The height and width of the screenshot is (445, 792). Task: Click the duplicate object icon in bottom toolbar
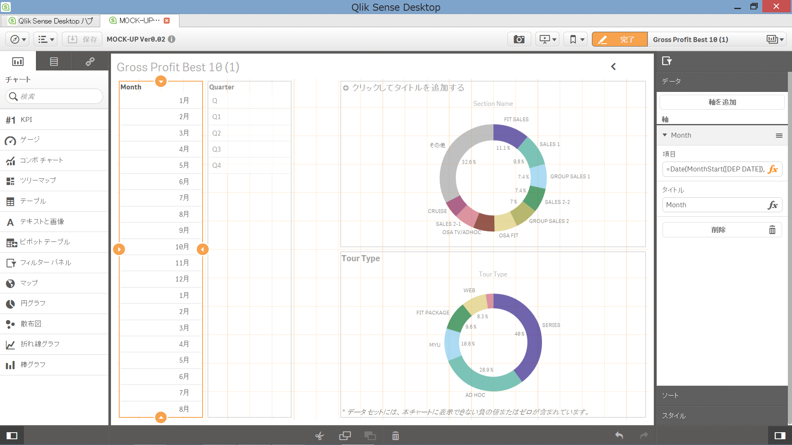(x=345, y=436)
